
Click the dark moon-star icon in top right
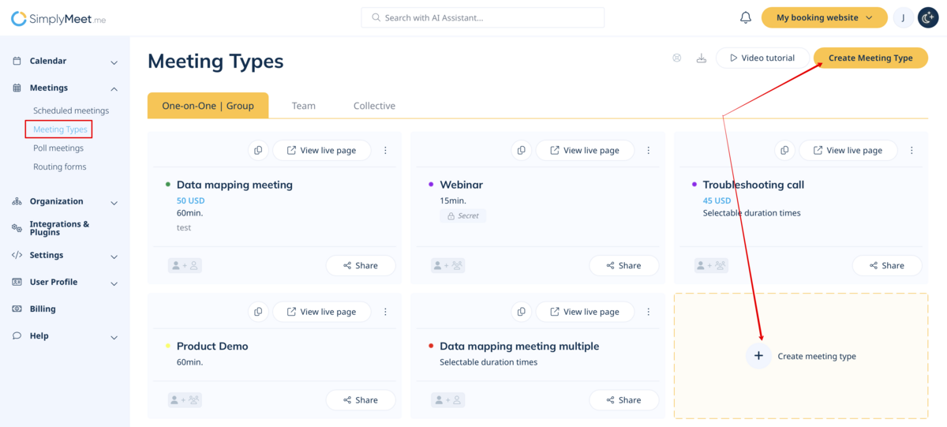click(928, 17)
